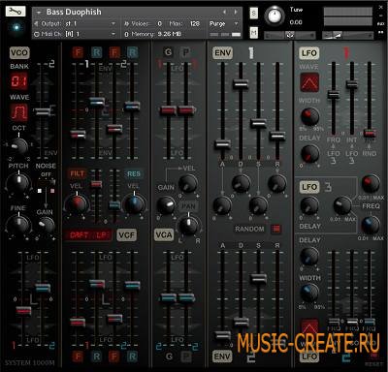388x372 pixels.
Task: Click the GAIN knob in VCA section
Action: coord(166,205)
